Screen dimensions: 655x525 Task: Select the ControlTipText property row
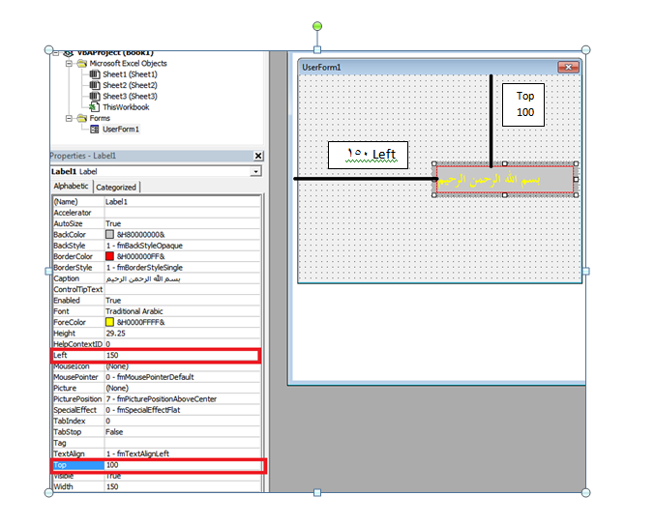[x=157, y=290]
